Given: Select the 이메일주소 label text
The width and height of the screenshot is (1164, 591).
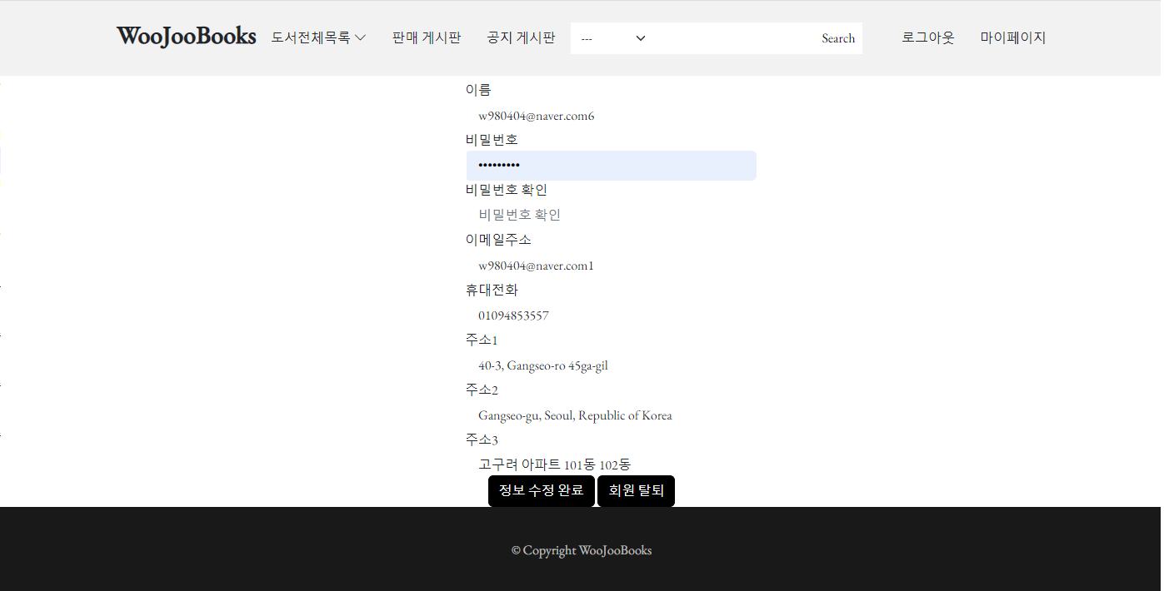Looking at the screenshot, I should pos(498,240).
